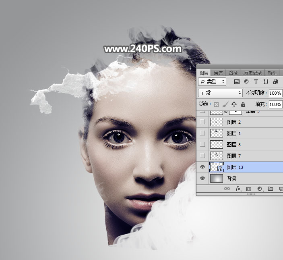The image size is (283, 260).
Task: Switch to the 通道 tab
Action: [218, 73]
